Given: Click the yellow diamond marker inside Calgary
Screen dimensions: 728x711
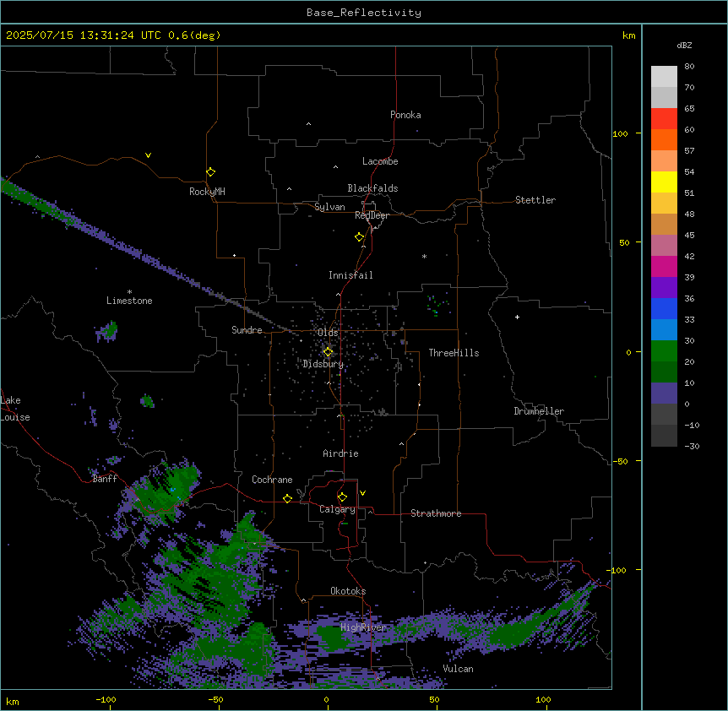Looking at the screenshot, I should pyautogui.click(x=342, y=497).
